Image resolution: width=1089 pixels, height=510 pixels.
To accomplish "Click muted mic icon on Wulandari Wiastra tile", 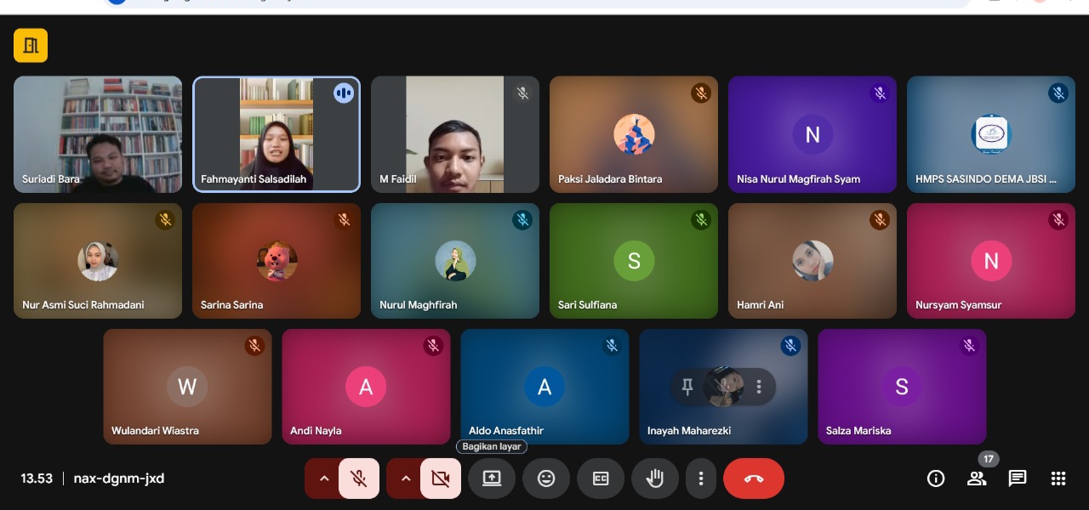I will tap(254, 345).
